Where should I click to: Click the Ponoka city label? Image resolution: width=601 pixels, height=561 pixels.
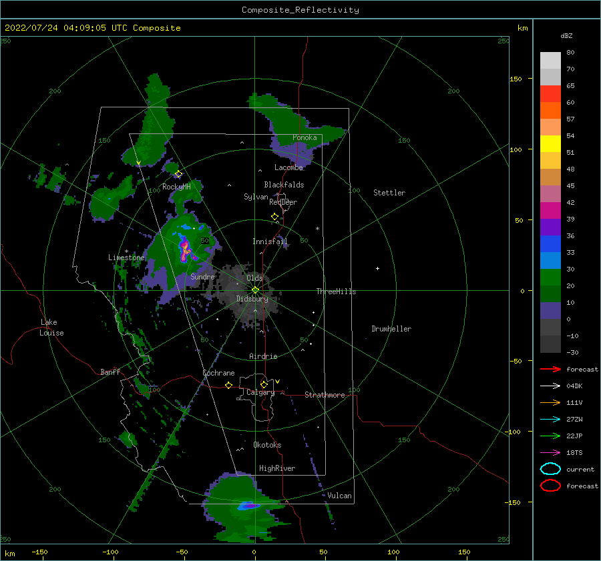click(x=305, y=137)
